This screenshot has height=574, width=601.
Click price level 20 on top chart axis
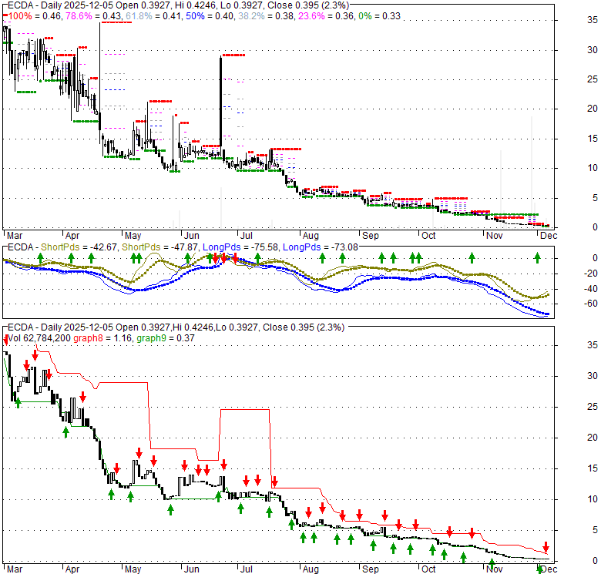[x=593, y=109]
